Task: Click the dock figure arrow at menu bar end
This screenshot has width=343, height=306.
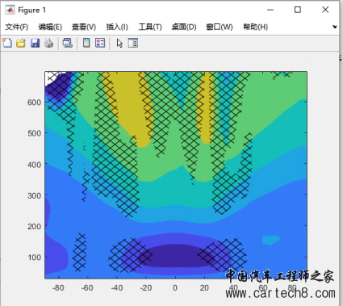Action: pyautogui.click(x=334, y=27)
